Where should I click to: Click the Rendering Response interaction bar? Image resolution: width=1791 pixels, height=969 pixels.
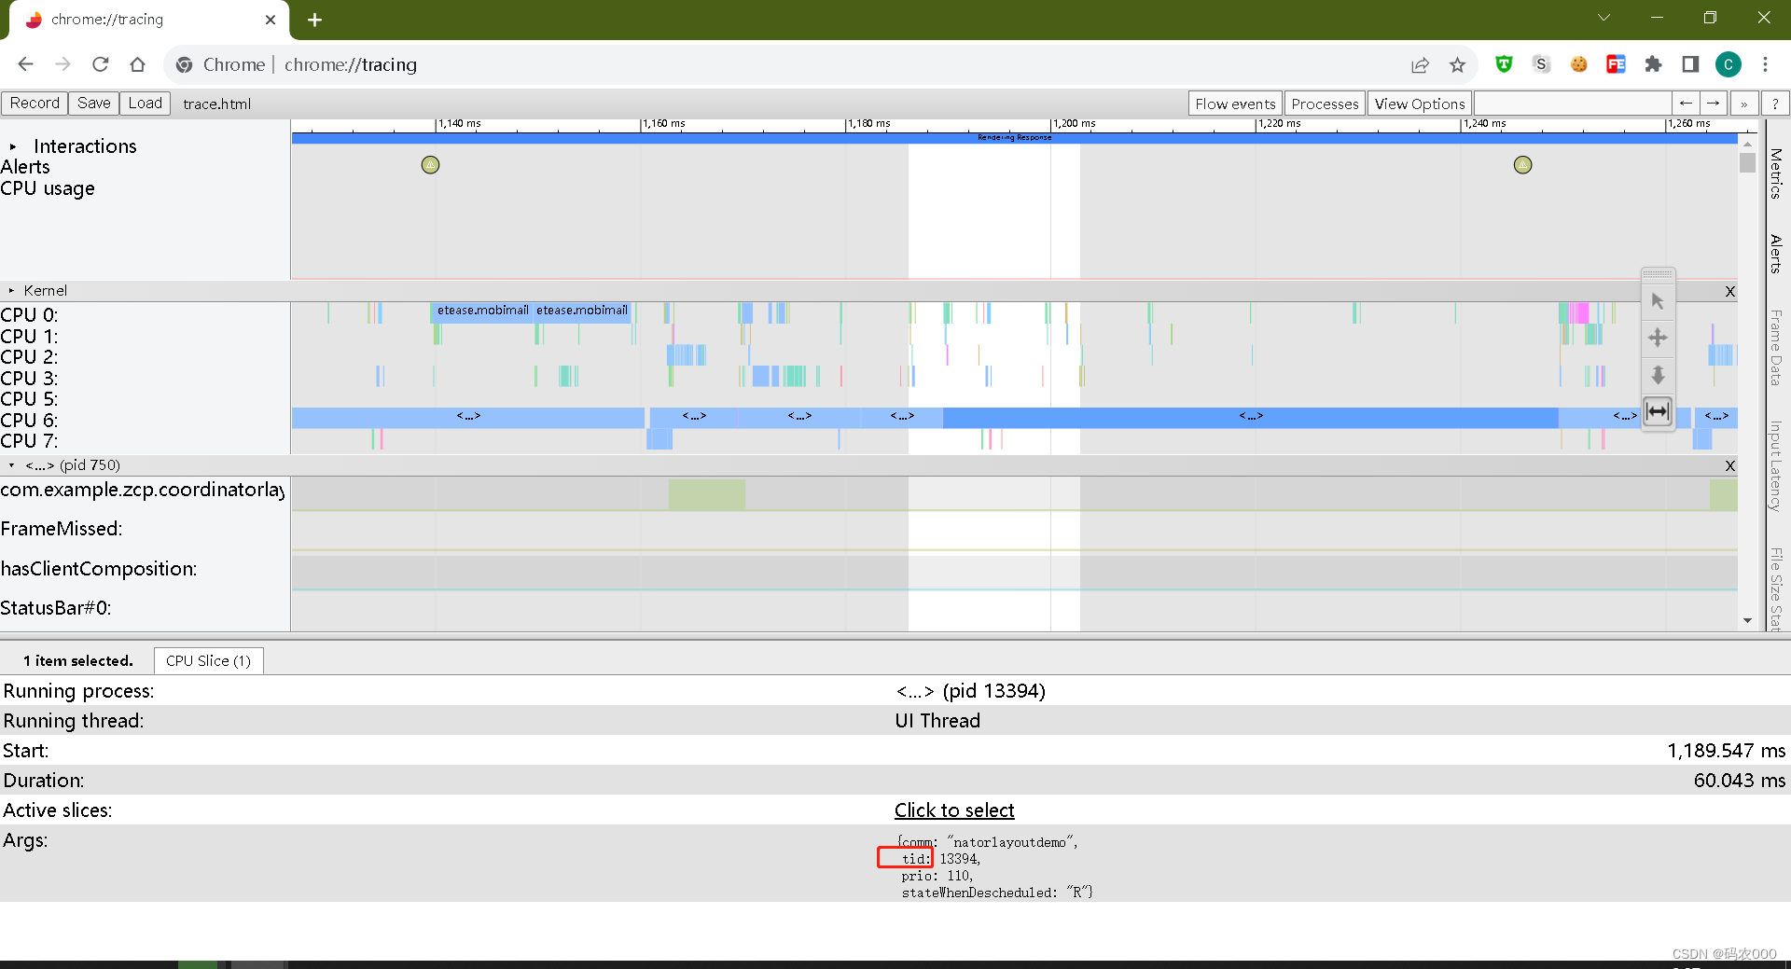tap(1014, 138)
